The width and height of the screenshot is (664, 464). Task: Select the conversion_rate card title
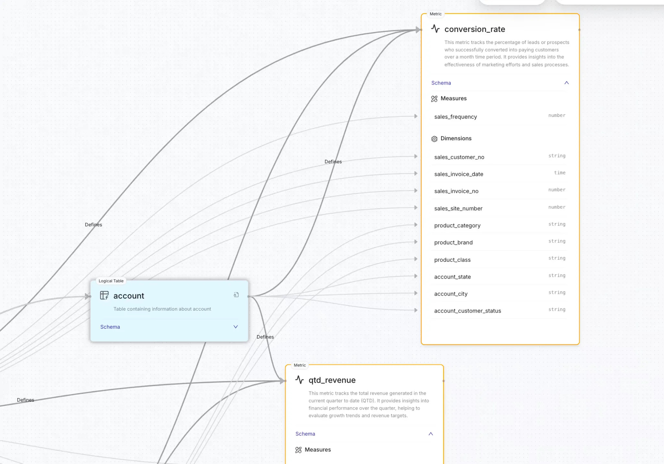[475, 29]
